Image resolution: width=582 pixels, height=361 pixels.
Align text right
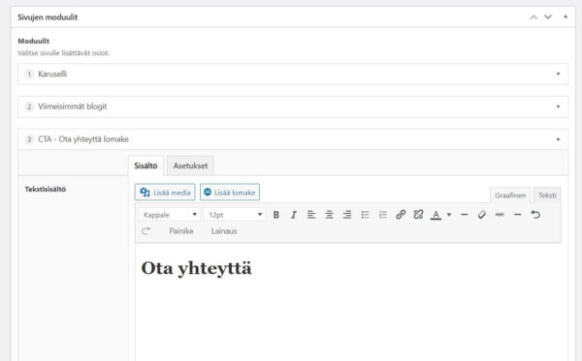coord(347,215)
